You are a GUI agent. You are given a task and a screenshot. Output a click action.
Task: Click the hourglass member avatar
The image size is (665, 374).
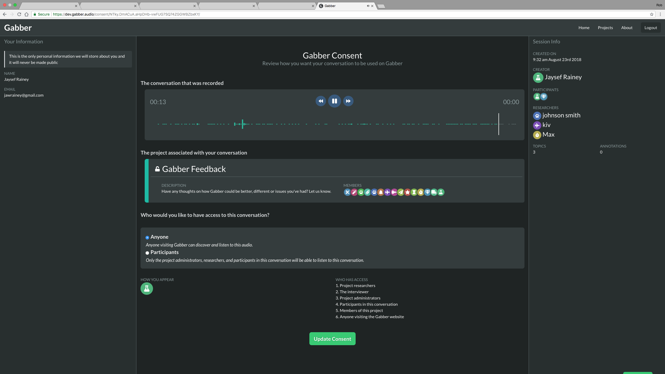pyautogui.click(x=414, y=192)
